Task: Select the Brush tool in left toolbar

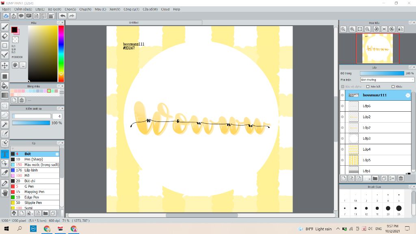Action: point(5,27)
